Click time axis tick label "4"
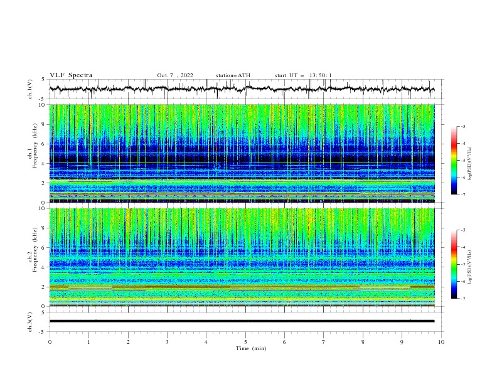 pyautogui.click(x=206, y=342)
